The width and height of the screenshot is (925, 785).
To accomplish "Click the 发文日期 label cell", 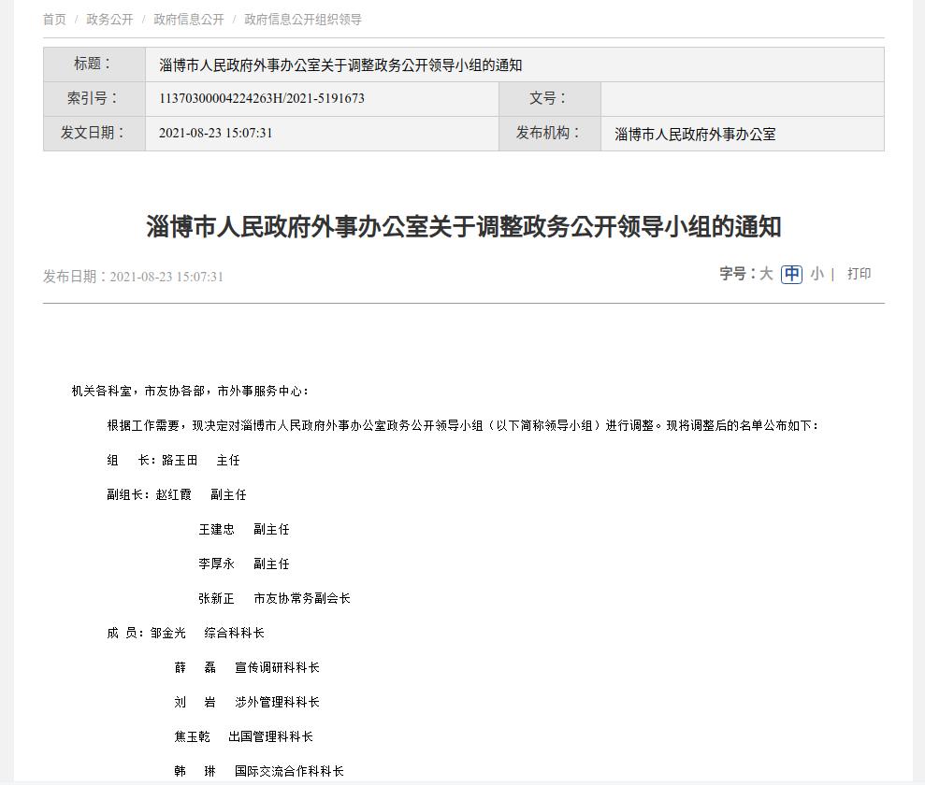I will point(94,134).
